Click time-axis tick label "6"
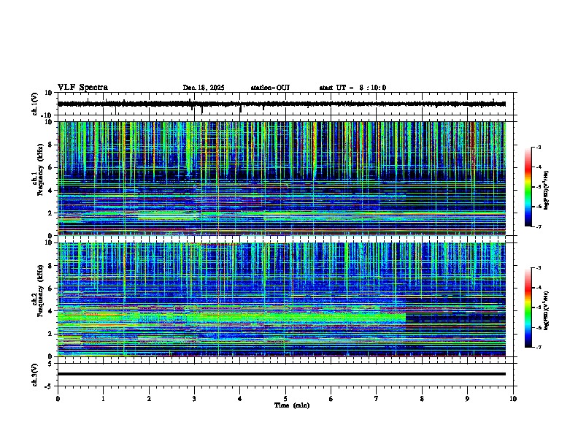This screenshot has width=578, height=447. pos(331,399)
